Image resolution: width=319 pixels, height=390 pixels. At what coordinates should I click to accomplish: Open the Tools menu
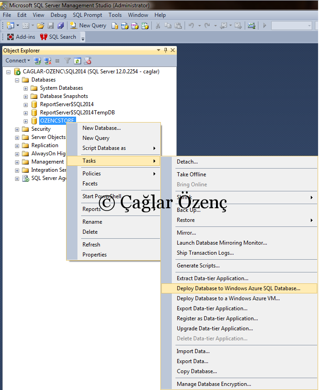[115, 15]
